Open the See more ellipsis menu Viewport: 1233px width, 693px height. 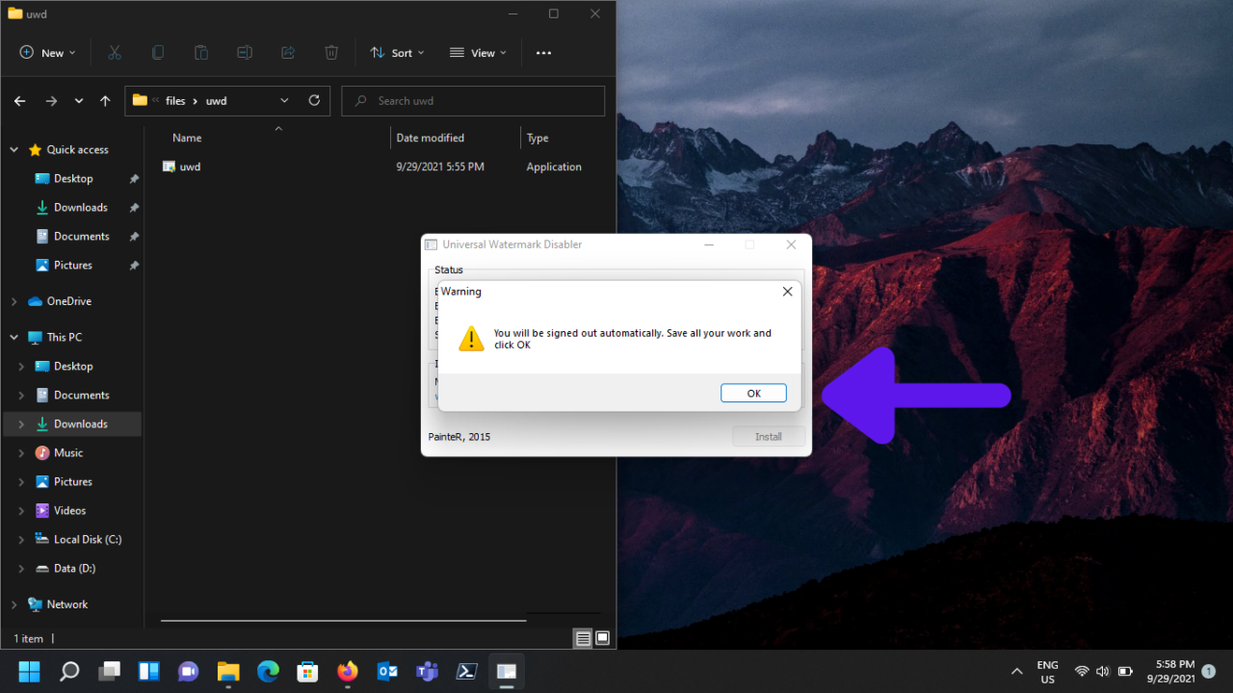click(x=542, y=52)
